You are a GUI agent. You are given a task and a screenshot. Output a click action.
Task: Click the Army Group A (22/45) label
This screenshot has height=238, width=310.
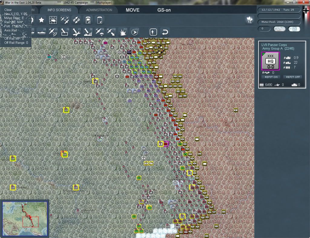pos(278,49)
